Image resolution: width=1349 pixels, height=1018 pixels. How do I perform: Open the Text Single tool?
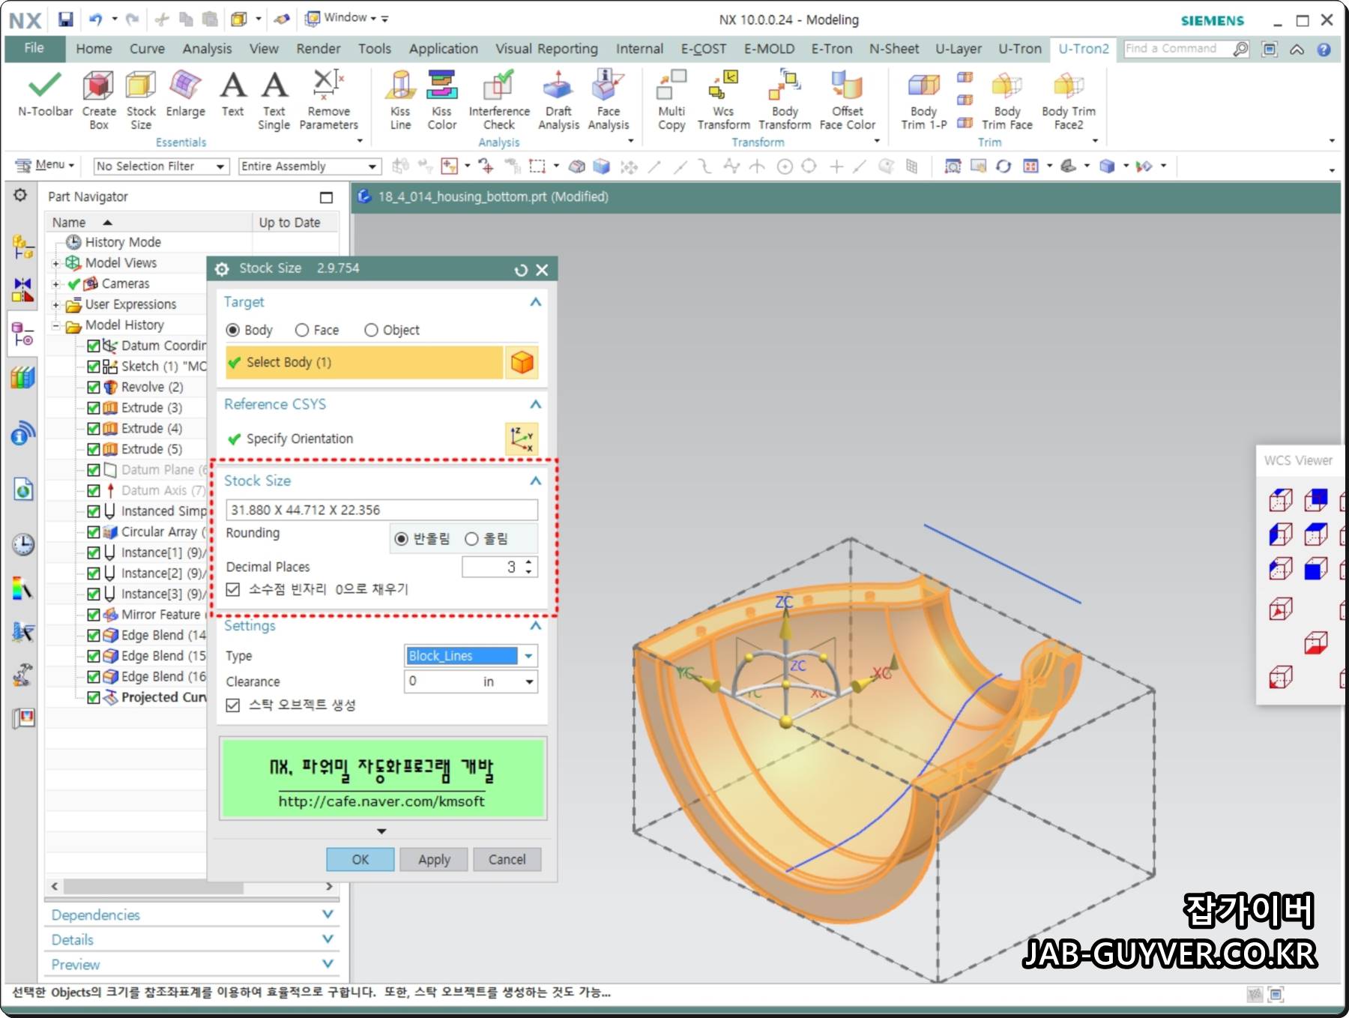click(x=274, y=100)
